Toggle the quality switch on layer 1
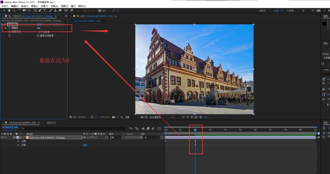 coord(90,137)
